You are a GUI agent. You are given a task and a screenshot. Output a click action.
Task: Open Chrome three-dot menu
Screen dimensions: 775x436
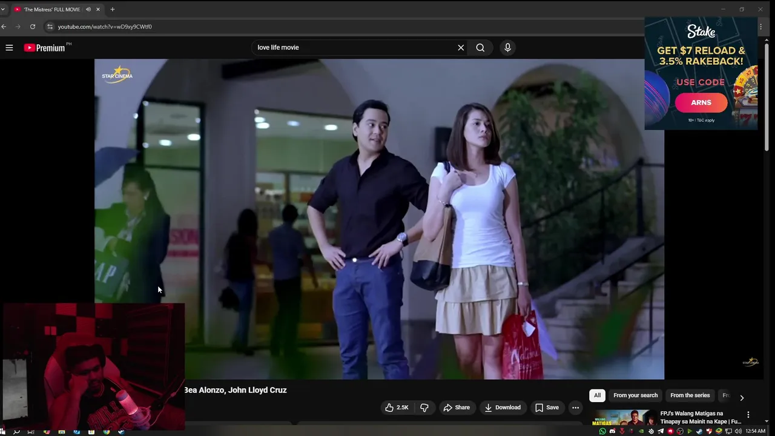pyautogui.click(x=761, y=27)
